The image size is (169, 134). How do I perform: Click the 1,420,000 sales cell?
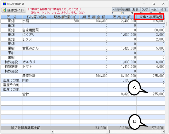point(122,48)
